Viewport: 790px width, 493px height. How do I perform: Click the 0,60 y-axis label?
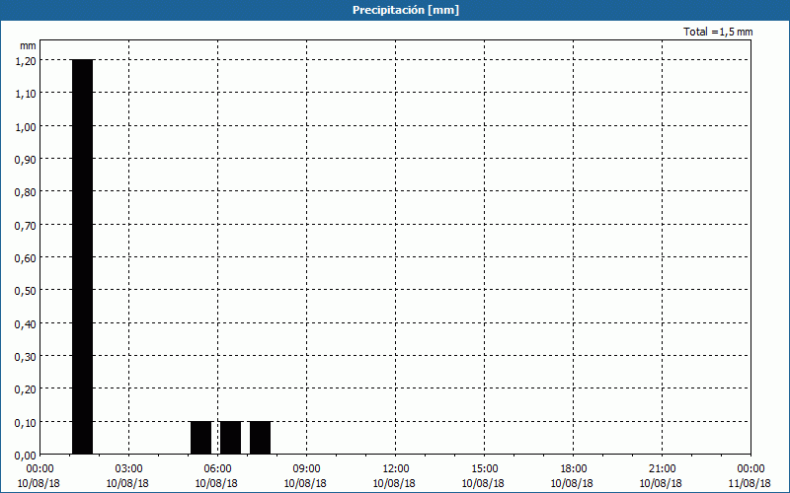[26, 258]
